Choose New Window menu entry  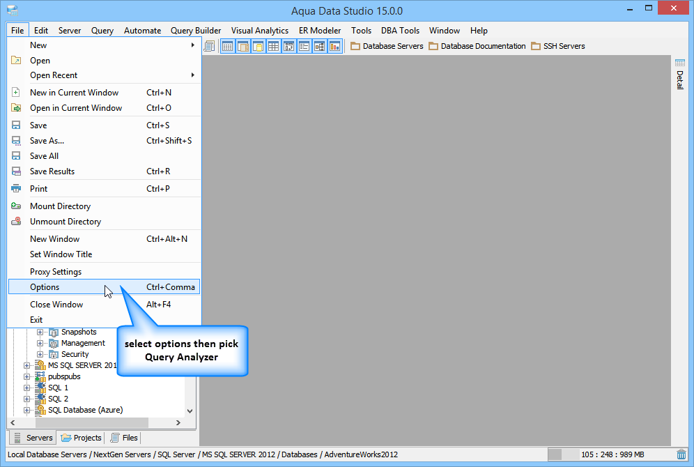pos(104,239)
